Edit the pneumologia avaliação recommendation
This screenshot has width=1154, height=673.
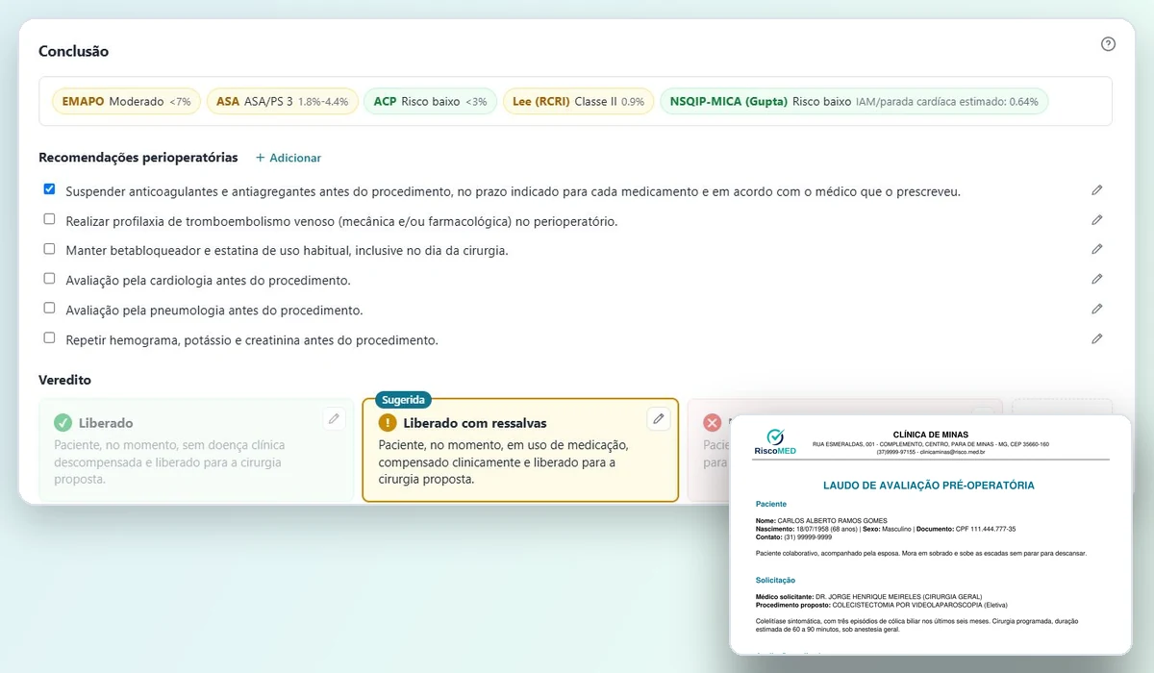pos(1097,310)
